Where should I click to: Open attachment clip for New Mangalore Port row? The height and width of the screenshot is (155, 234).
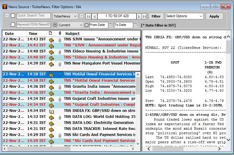pyautogui.click(x=60, y=64)
